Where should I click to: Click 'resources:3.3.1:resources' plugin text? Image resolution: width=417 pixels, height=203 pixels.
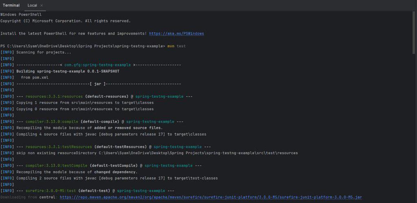point(54,96)
